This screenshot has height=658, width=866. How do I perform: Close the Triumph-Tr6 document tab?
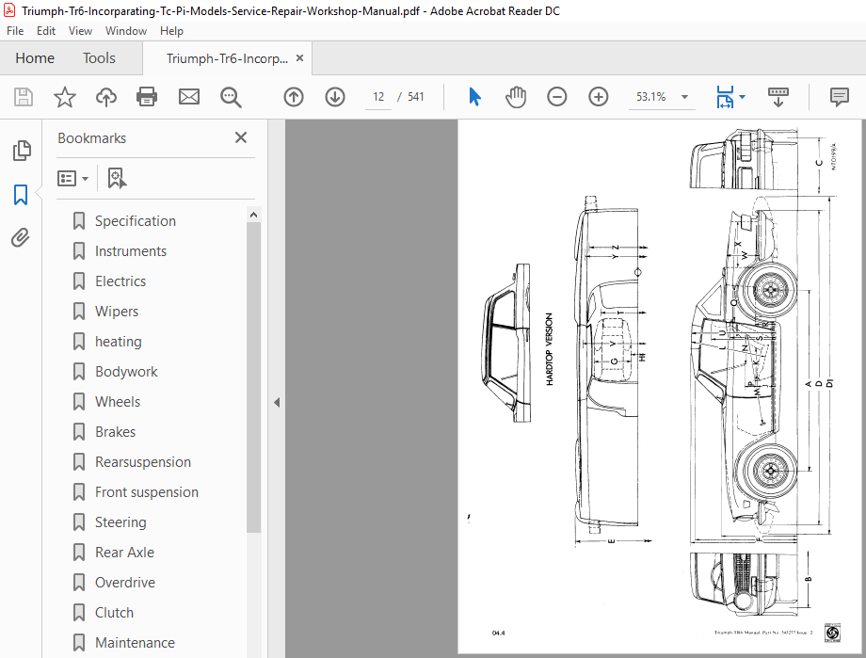coord(300,58)
